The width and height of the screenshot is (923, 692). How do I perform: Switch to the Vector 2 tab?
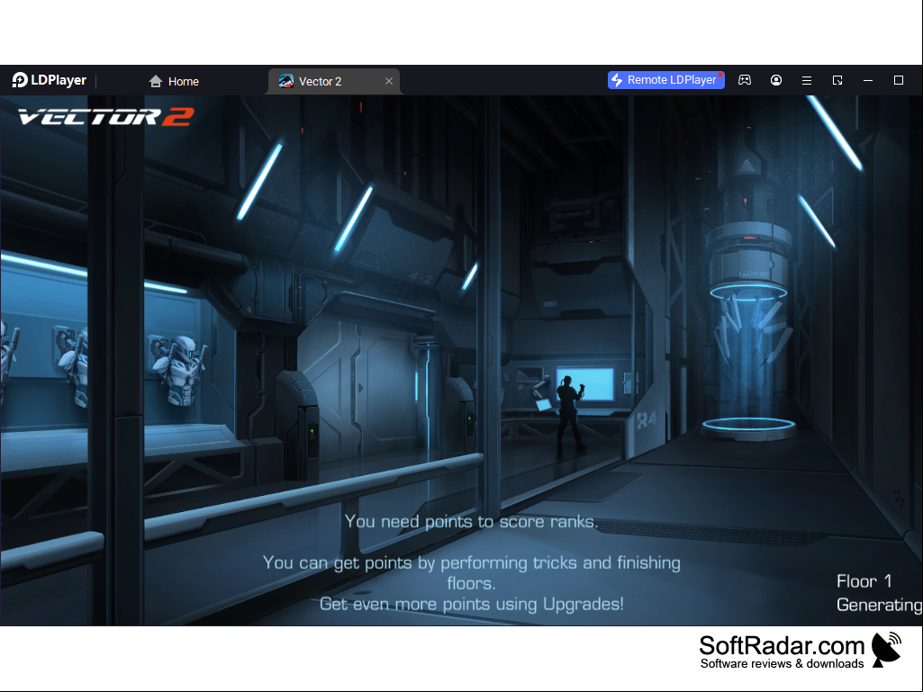[333, 81]
